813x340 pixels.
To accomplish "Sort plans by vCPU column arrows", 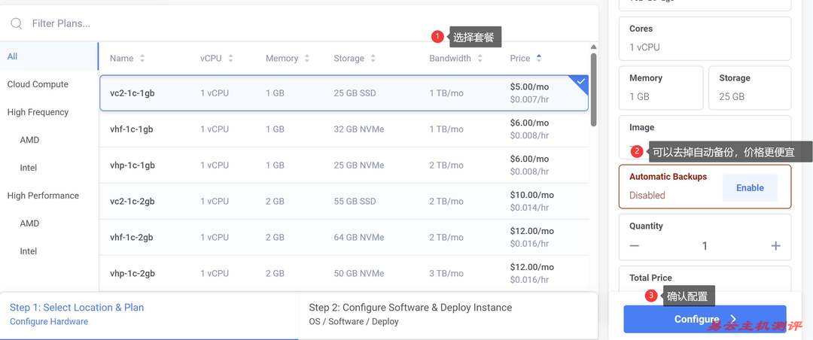I will [230, 59].
